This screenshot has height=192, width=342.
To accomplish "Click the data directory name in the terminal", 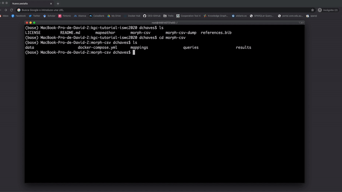I will click(x=29, y=47).
